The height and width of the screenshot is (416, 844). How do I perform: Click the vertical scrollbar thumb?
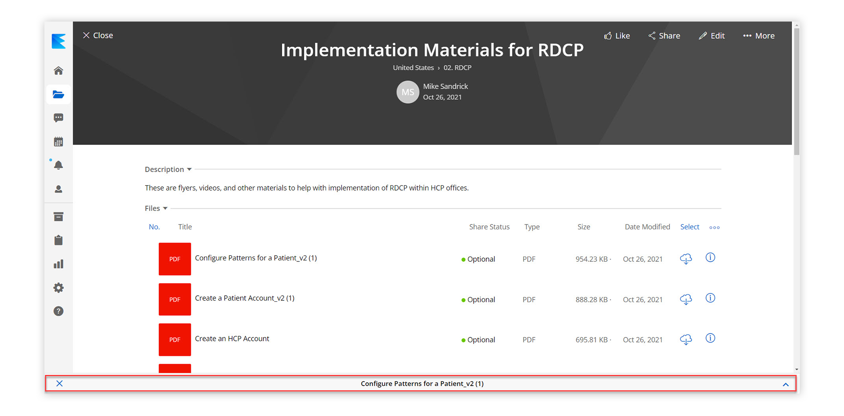click(x=797, y=91)
